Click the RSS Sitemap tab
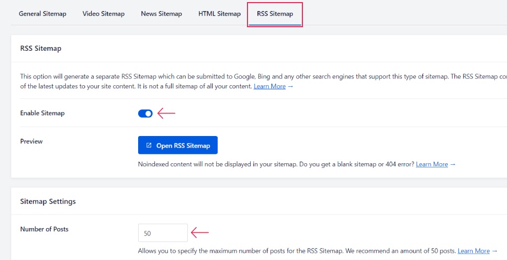This screenshot has width=507, height=260. 275,14
